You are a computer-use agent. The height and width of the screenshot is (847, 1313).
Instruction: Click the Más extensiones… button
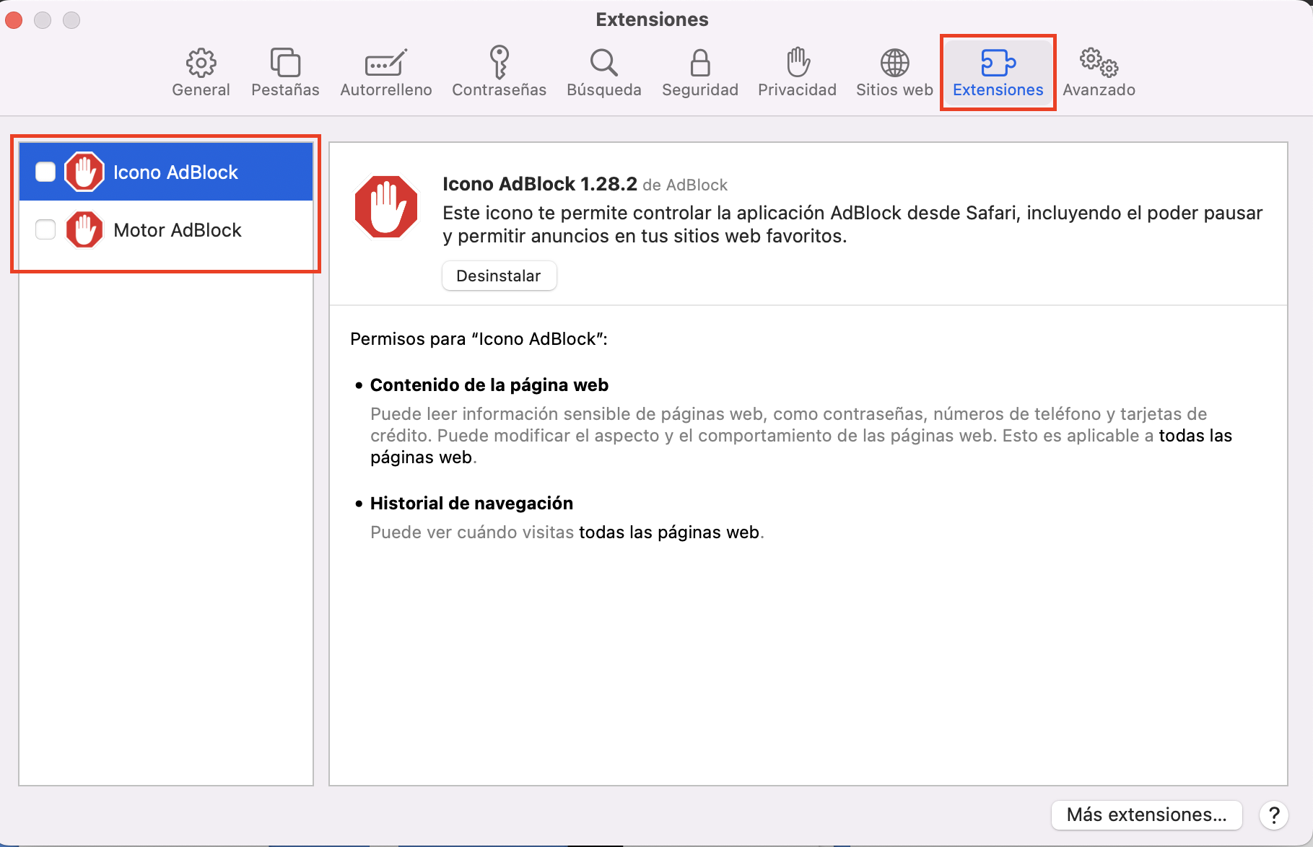[x=1146, y=815]
